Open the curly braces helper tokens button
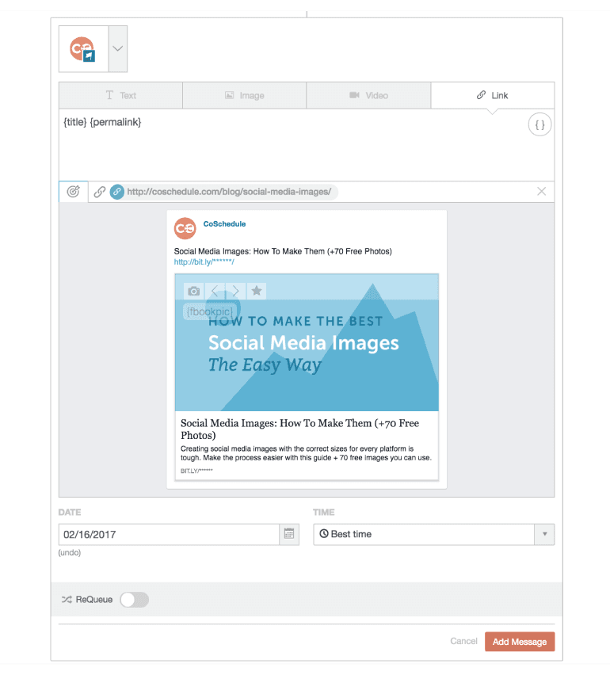This screenshot has width=610, height=679. point(539,124)
